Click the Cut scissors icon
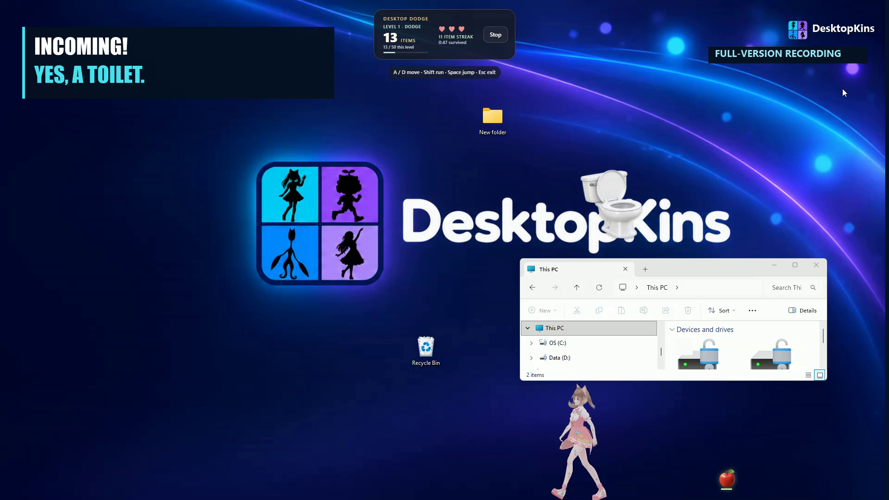Viewport: 889px width, 500px height. tap(577, 311)
